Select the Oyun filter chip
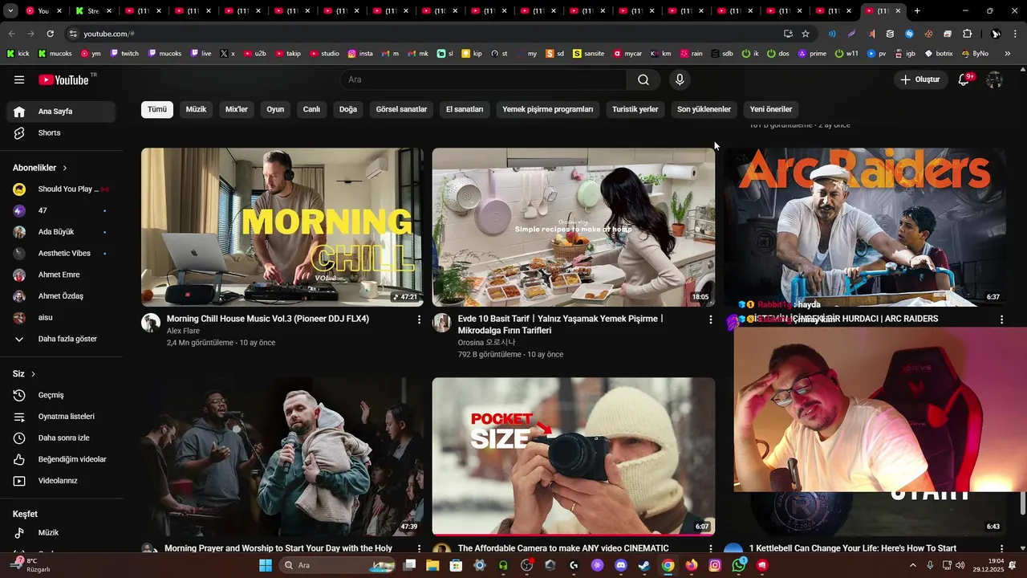The height and width of the screenshot is (578, 1027). tap(275, 109)
